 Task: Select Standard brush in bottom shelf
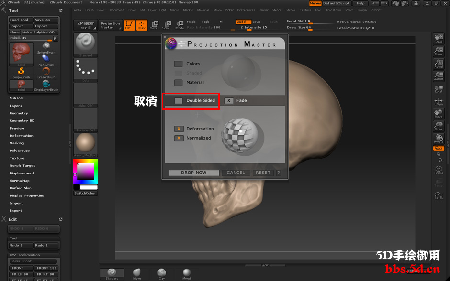pos(112,274)
